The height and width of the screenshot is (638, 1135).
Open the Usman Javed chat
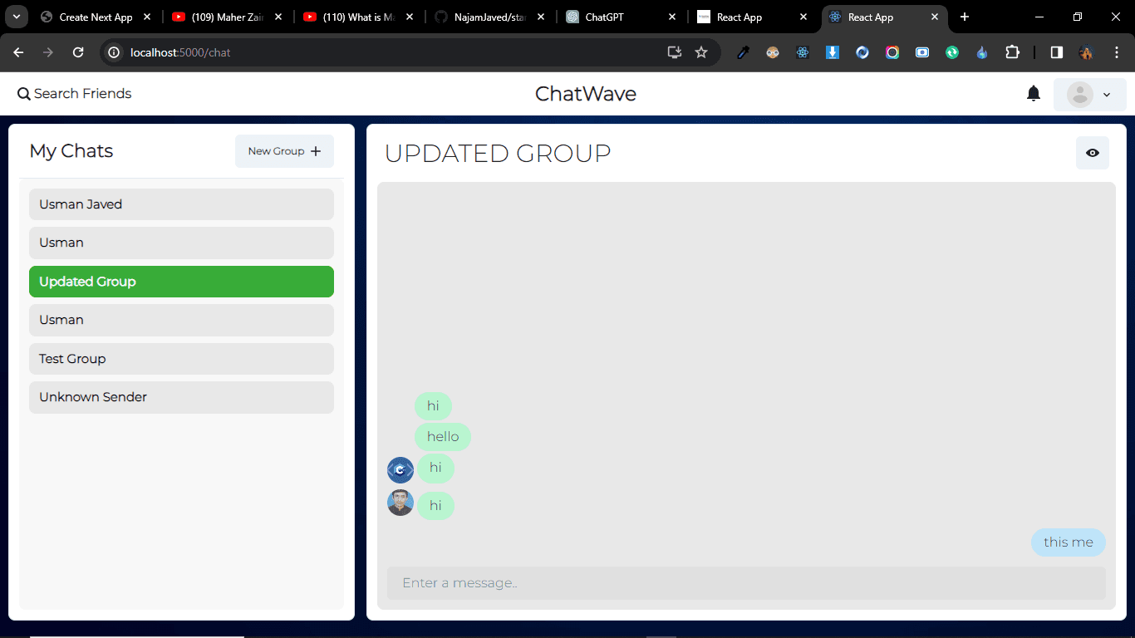click(181, 204)
